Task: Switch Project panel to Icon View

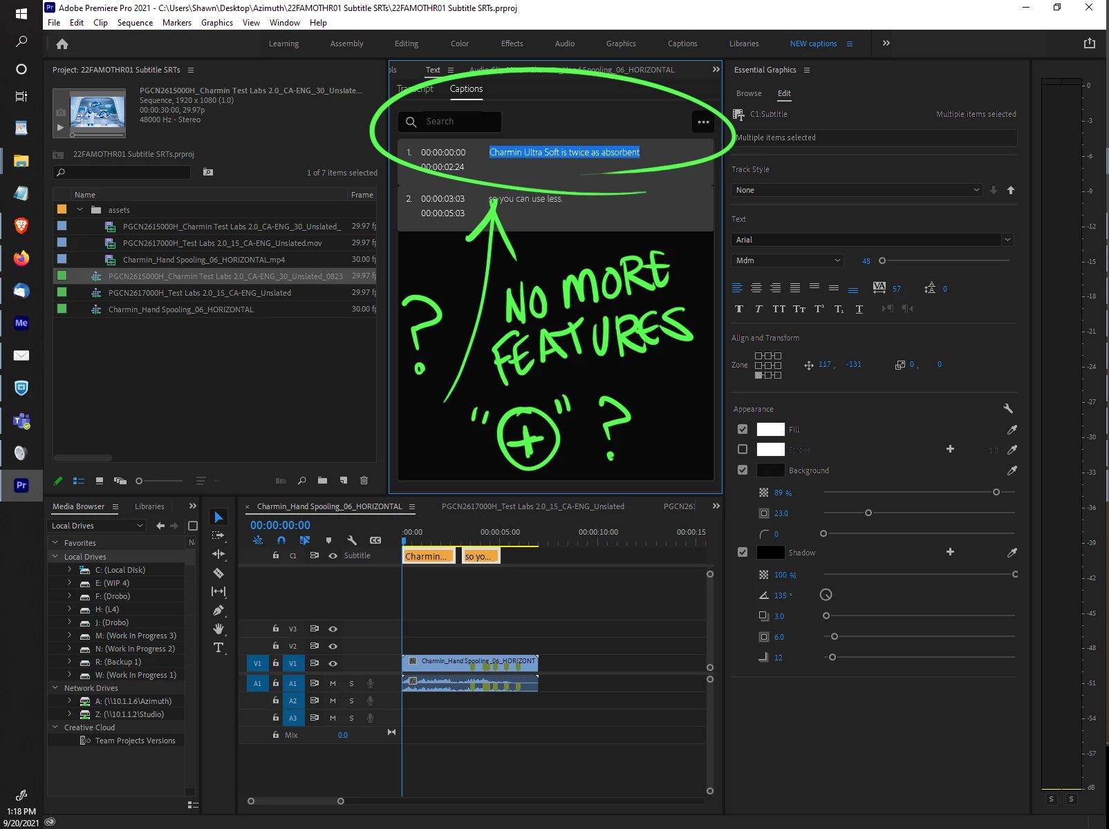Action: coord(100,481)
